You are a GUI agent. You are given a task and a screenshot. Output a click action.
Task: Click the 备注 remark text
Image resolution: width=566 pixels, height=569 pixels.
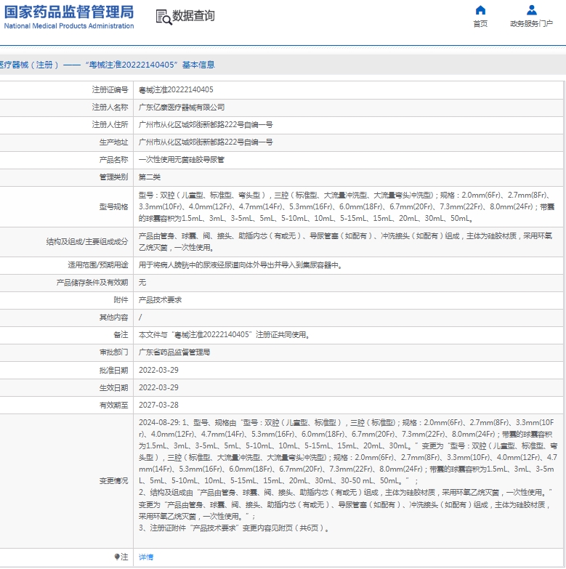pos(225,334)
